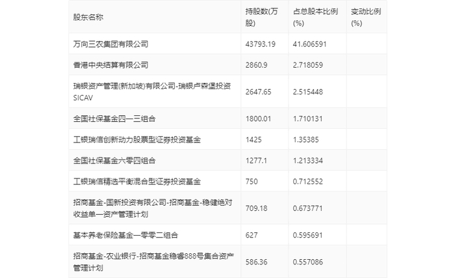This screenshot has height=278, width=455.
Task: Select the 占总股本比例(%) column header
Action: (315, 17)
